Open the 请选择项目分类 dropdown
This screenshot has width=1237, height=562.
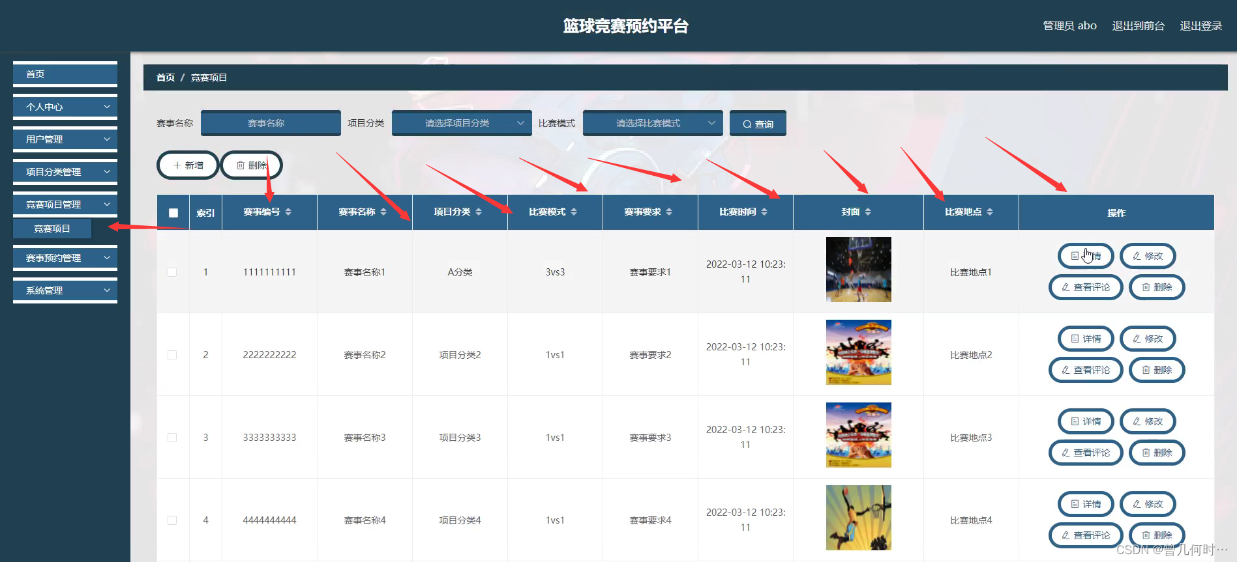click(462, 123)
